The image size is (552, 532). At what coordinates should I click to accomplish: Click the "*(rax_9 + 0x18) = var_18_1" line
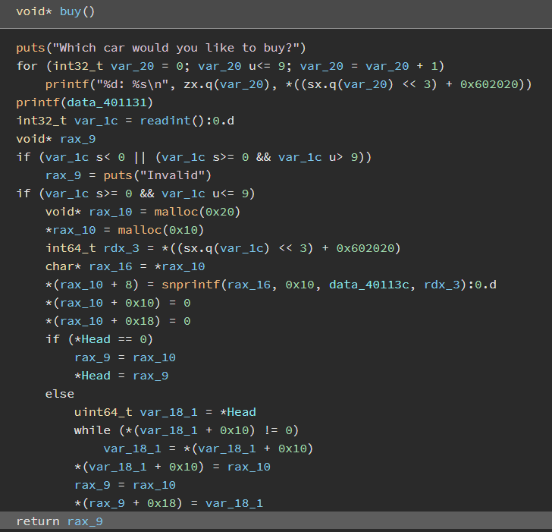[x=168, y=503]
